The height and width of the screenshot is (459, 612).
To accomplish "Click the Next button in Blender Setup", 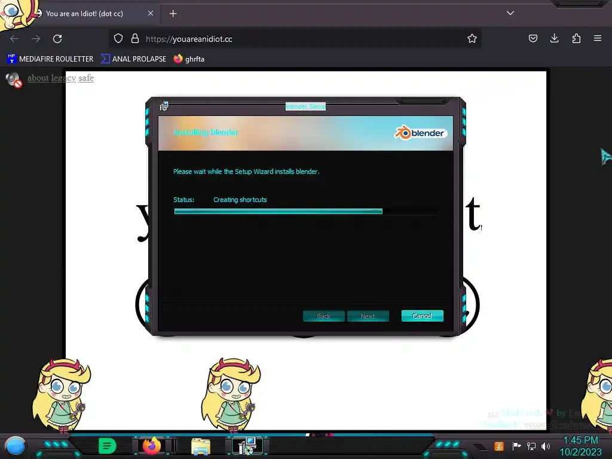I will (x=368, y=316).
